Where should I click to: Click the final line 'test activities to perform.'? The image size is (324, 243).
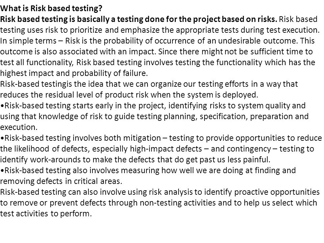(46, 214)
